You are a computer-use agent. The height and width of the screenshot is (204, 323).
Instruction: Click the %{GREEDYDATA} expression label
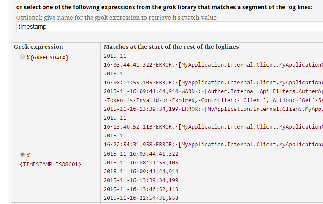[x=48, y=58]
